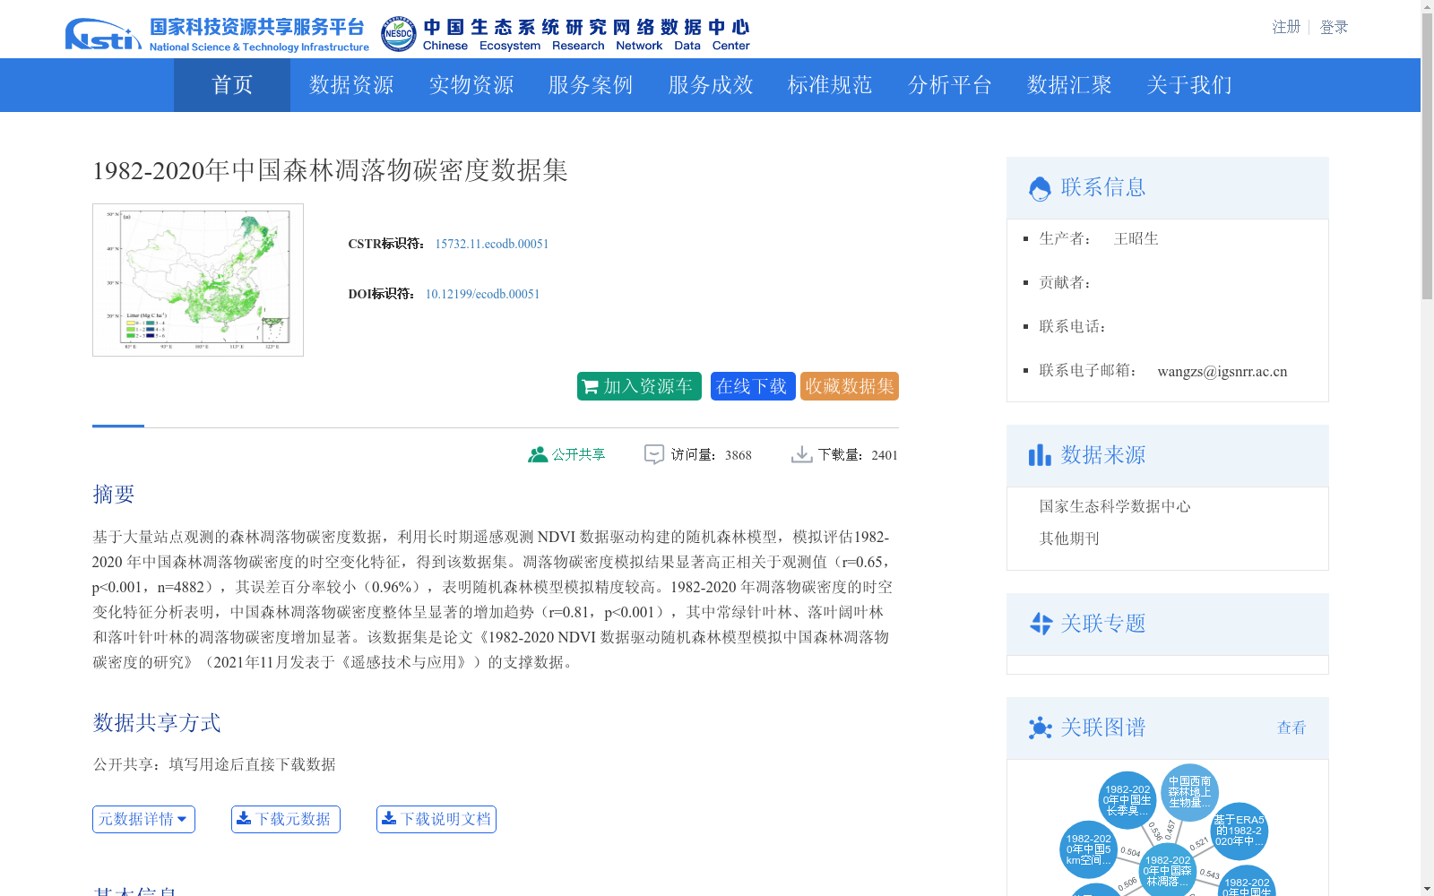Image resolution: width=1434 pixels, height=896 pixels.
Task: Open 关于我们 page
Action: pyautogui.click(x=1189, y=85)
